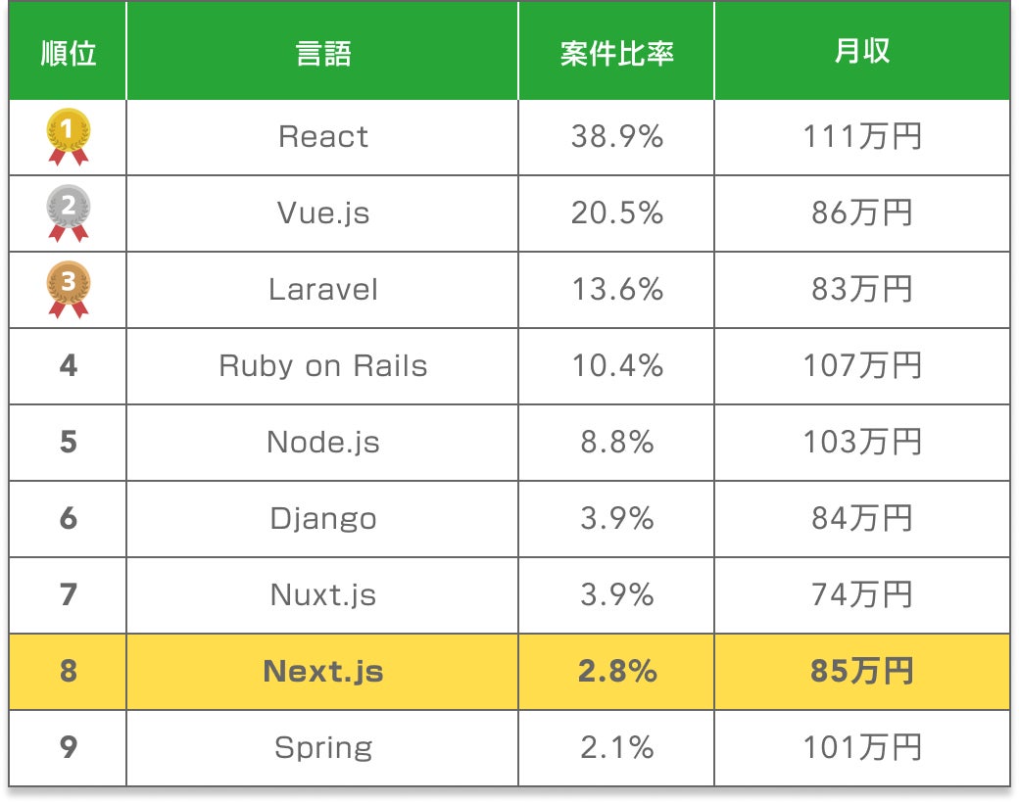Viewport: 1019px width, 803px height.
Task: Click the silver second-place medal icon
Action: coord(68,213)
